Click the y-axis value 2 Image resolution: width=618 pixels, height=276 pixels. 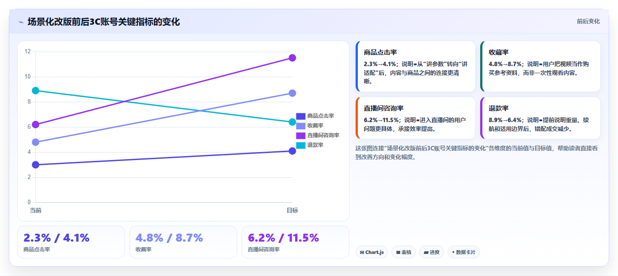[29, 177]
